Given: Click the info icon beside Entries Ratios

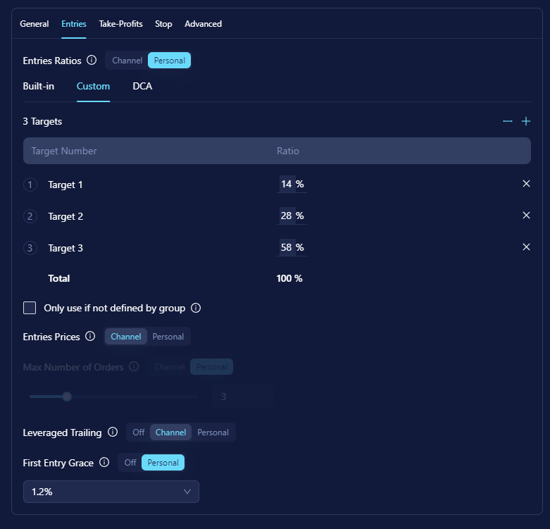Looking at the screenshot, I should point(92,61).
